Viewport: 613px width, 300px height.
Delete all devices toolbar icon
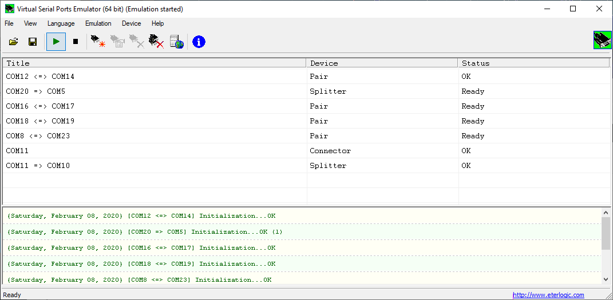click(x=156, y=41)
